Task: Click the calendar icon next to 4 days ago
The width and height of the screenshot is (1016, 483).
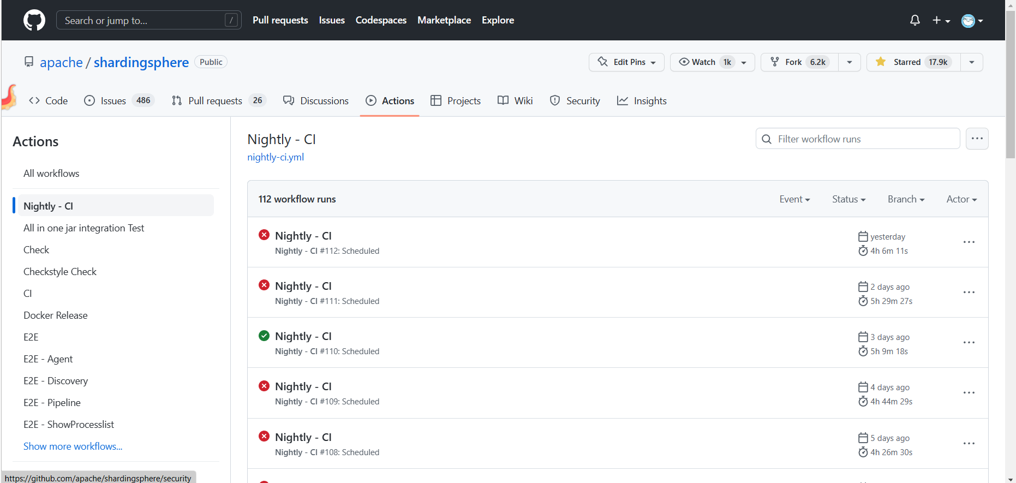Action: [863, 387]
